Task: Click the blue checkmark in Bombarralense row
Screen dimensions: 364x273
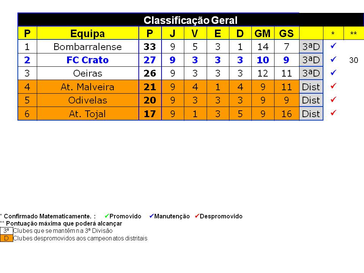Action: [x=333, y=46]
